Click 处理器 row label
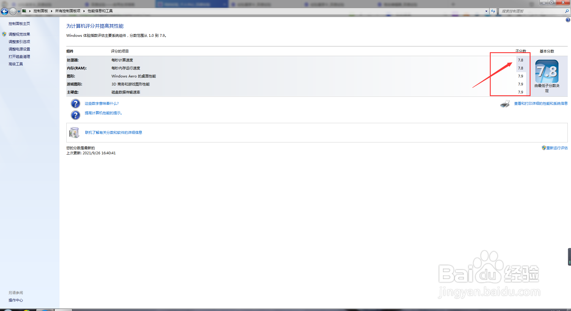The width and height of the screenshot is (571, 311). pos(73,60)
